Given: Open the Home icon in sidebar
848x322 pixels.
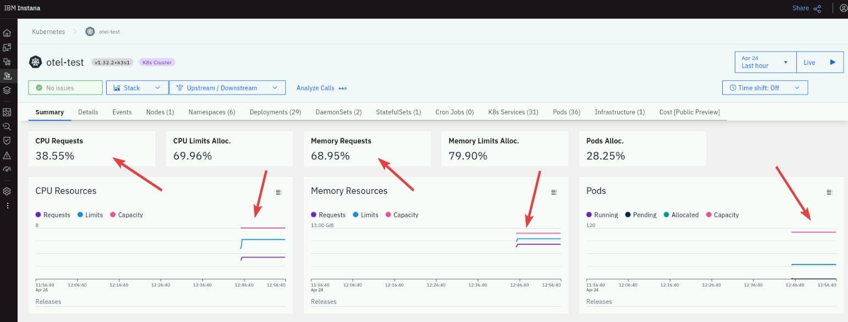Looking at the screenshot, I should click(x=7, y=33).
